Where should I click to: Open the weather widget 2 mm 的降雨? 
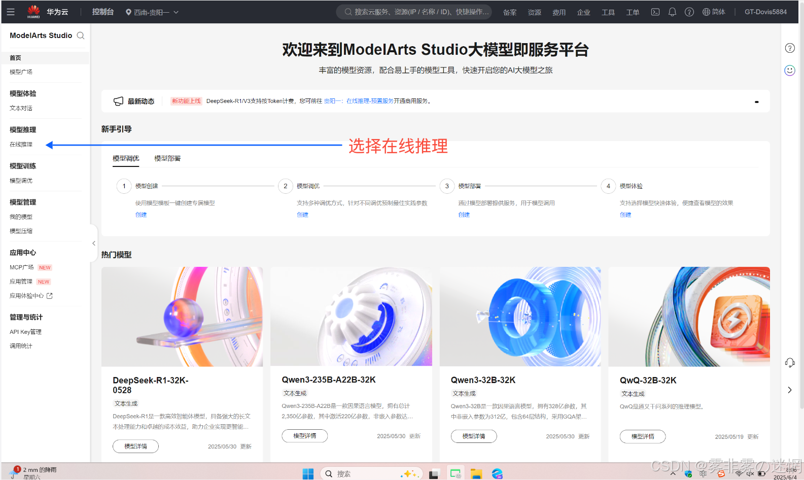pos(33,473)
